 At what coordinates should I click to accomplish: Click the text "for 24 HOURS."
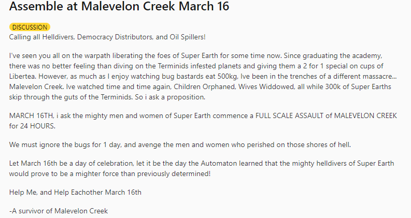coord(33,125)
